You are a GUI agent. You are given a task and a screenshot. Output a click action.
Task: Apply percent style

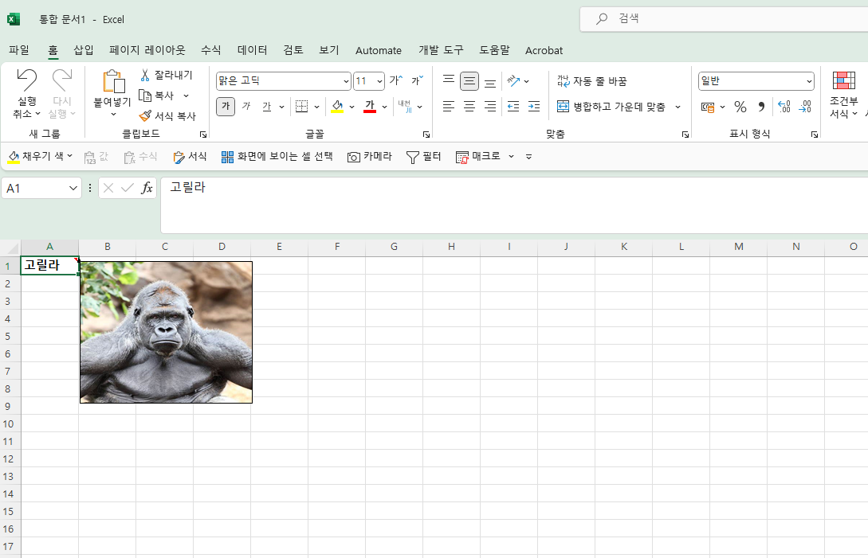point(740,107)
